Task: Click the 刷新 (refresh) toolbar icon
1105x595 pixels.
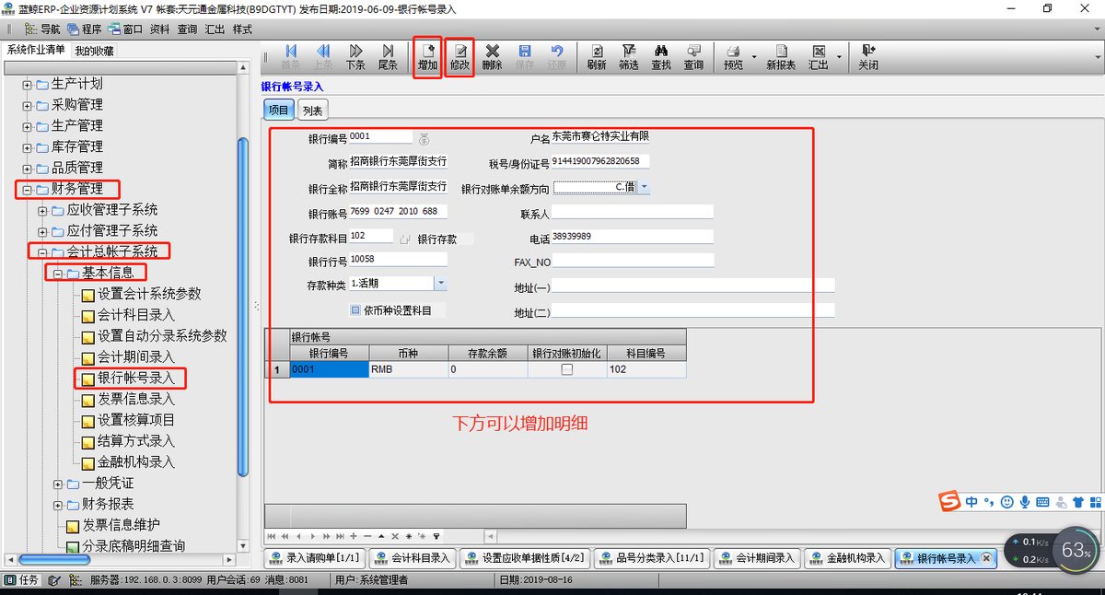Action: click(x=597, y=56)
